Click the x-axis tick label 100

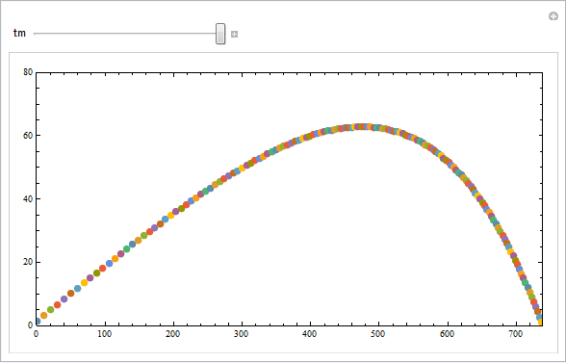105,334
